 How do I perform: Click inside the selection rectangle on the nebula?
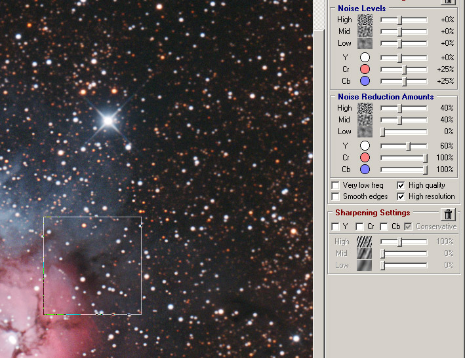92,266
